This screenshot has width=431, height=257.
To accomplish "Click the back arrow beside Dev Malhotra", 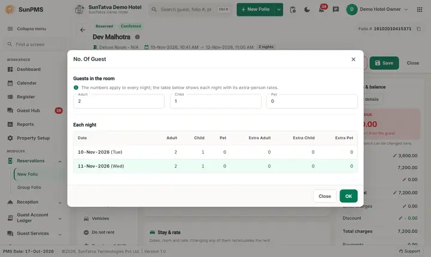I will [83, 30].
